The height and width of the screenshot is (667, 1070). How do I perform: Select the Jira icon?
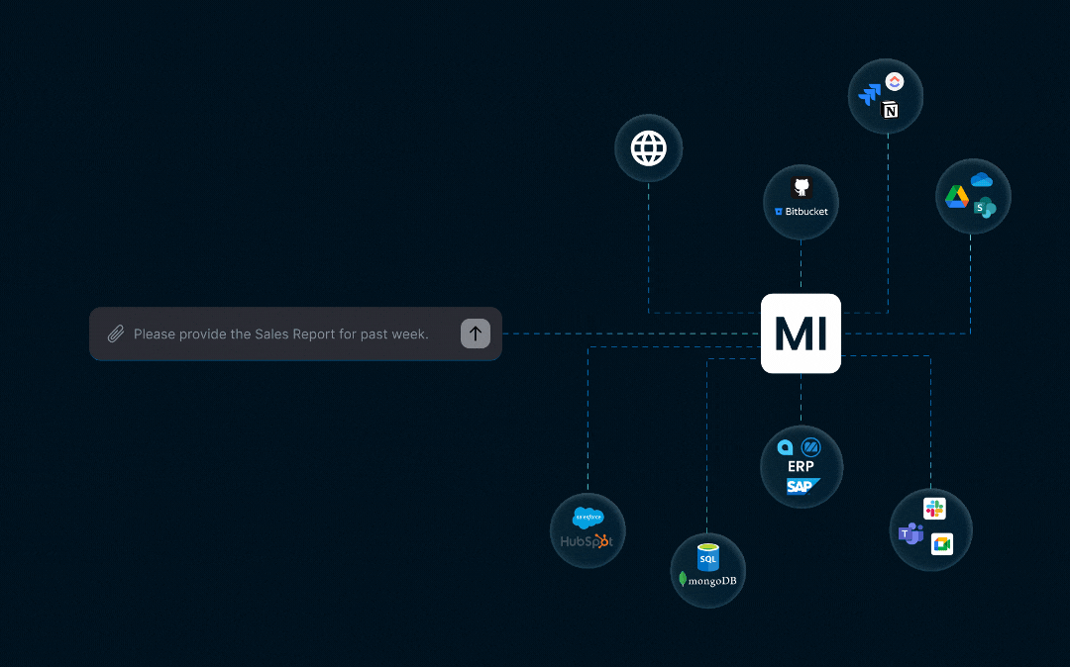870,94
